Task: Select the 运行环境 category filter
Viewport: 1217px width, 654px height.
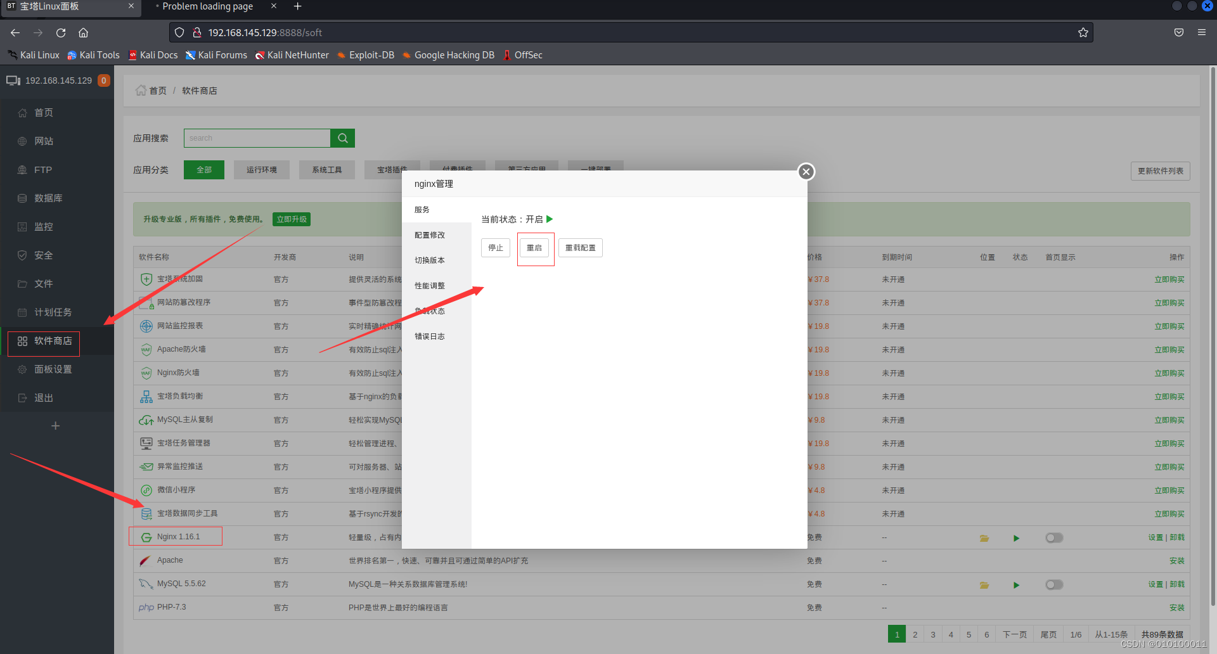Action: (x=262, y=170)
